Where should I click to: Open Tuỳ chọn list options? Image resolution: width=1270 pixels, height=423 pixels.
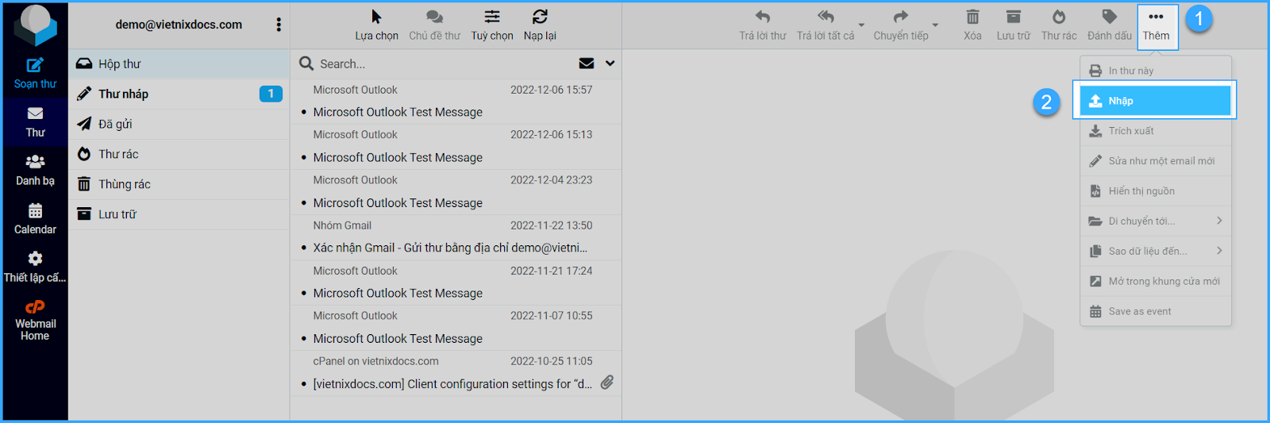[492, 25]
